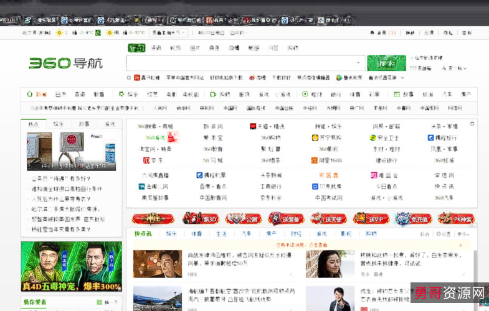489x311 pixels.
Task: Select the 微博 search type tab
Action: tap(234, 48)
